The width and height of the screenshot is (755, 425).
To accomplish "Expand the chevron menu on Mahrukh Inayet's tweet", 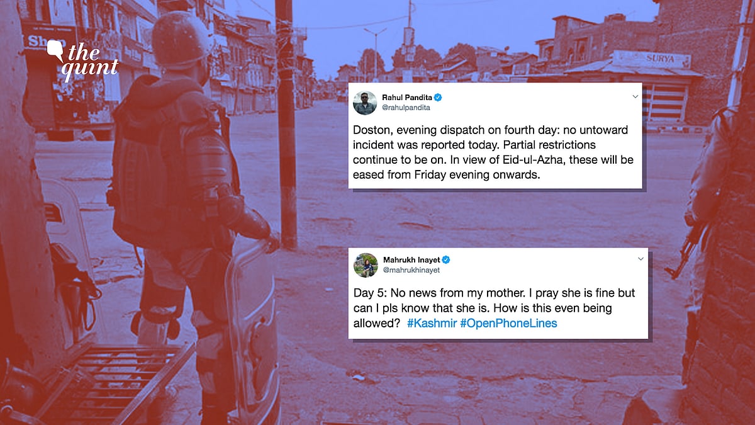I will pyautogui.click(x=640, y=259).
